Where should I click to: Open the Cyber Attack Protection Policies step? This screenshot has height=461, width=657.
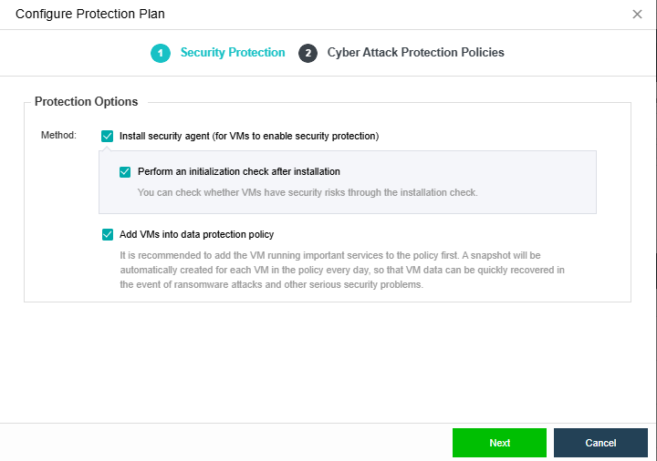click(x=415, y=53)
